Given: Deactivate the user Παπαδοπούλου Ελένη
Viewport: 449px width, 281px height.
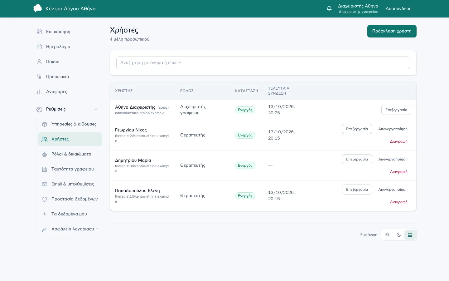Looking at the screenshot, I should 393,190.
